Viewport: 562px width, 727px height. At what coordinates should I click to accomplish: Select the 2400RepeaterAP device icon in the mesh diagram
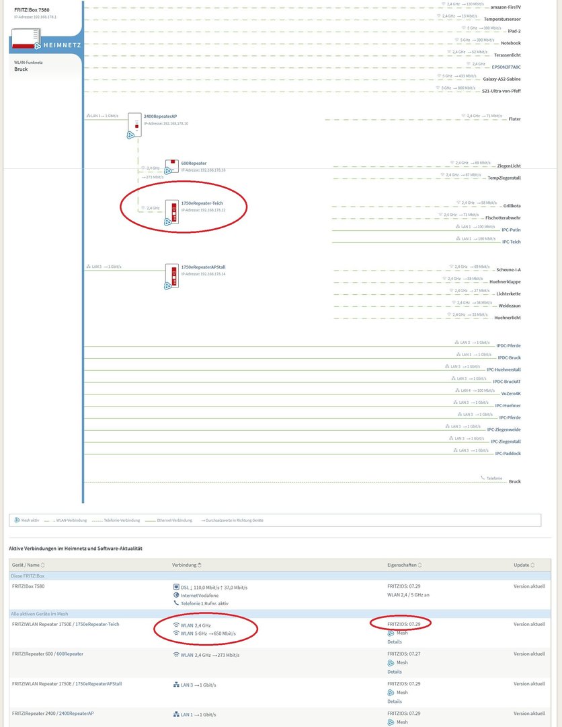pos(134,125)
